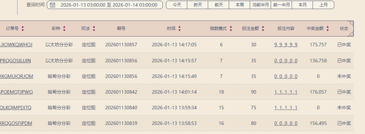The height and width of the screenshot is (134, 365).
Task: Click 未中奖 status at 13:59:34
Action: pyautogui.click(x=344, y=108)
